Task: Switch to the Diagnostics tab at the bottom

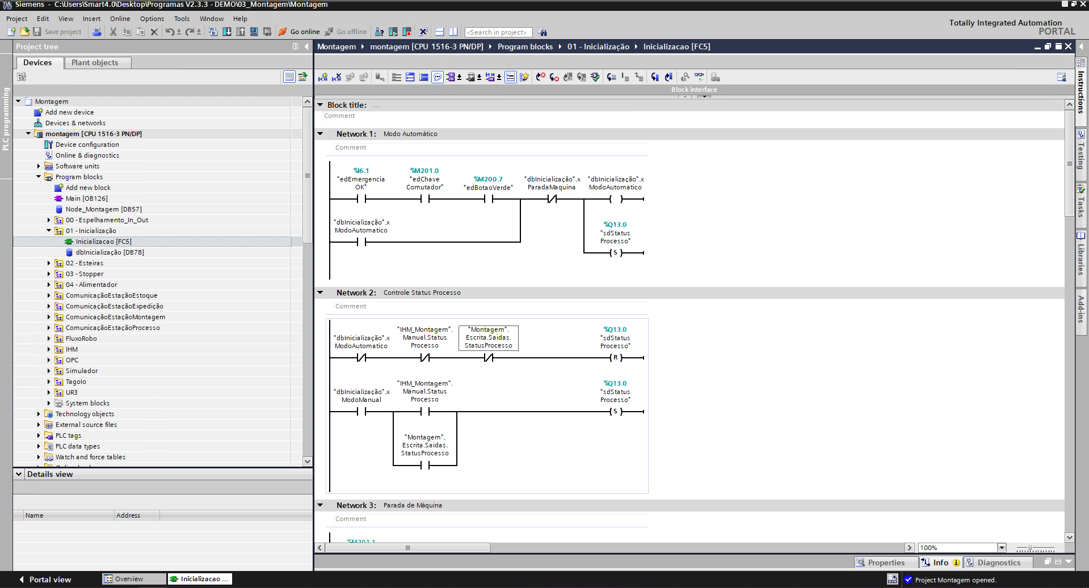Action: pos(998,562)
